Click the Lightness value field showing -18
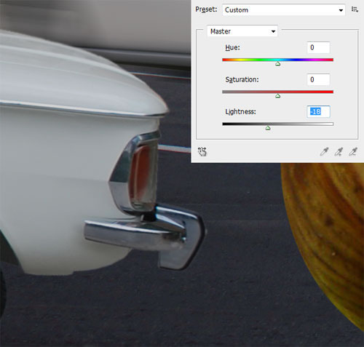The width and height of the screenshot is (364, 347). (x=318, y=112)
